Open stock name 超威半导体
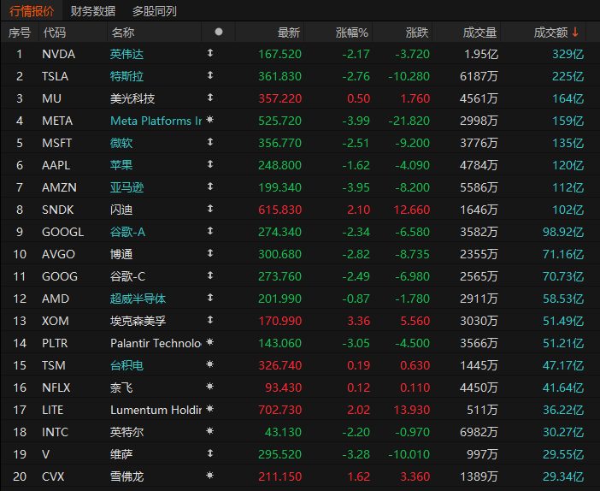The width and height of the screenshot is (600, 491). tap(138, 299)
